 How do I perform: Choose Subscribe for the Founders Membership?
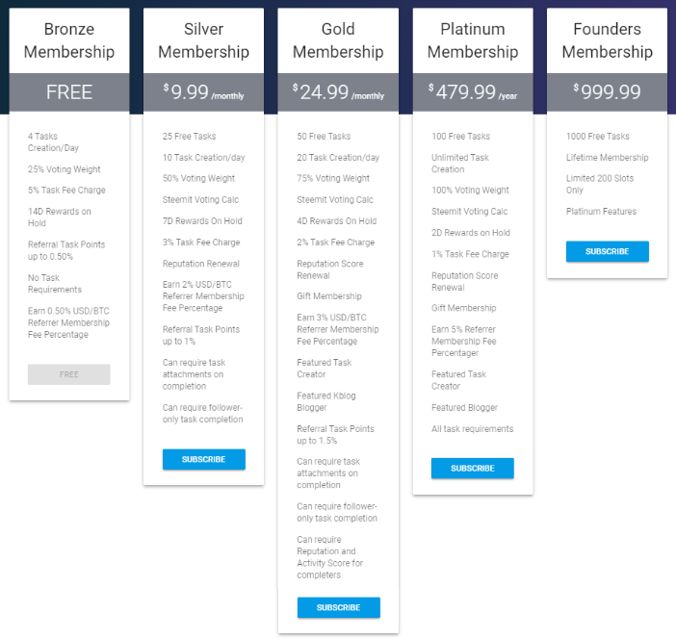[x=607, y=251]
